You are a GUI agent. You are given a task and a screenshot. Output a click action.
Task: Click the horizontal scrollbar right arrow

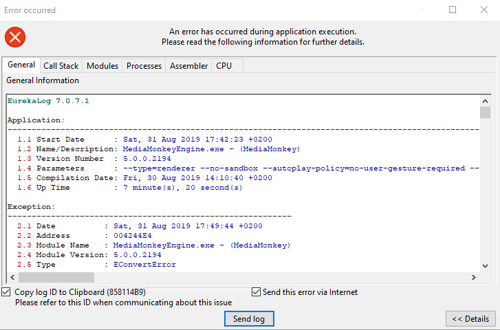472,277
